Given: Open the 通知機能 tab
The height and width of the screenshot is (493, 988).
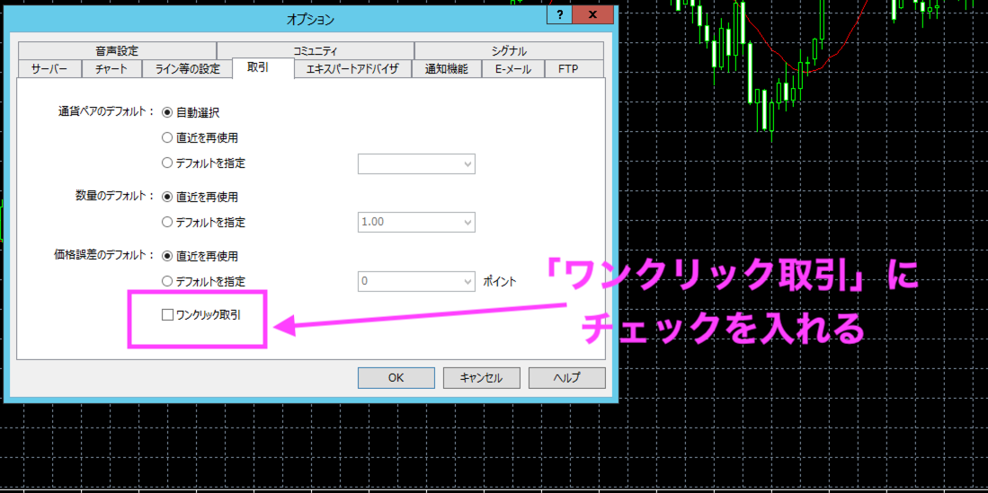Looking at the screenshot, I should tap(446, 69).
